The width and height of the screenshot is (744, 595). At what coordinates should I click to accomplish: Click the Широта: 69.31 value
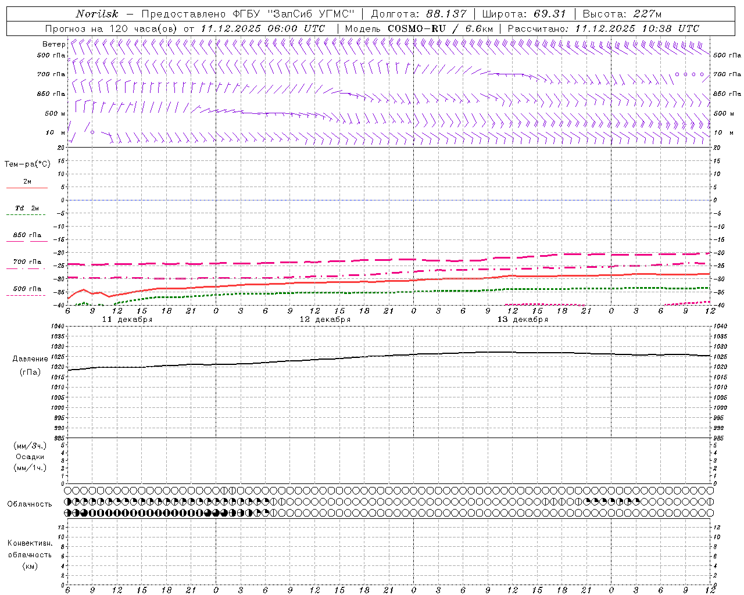(524, 14)
